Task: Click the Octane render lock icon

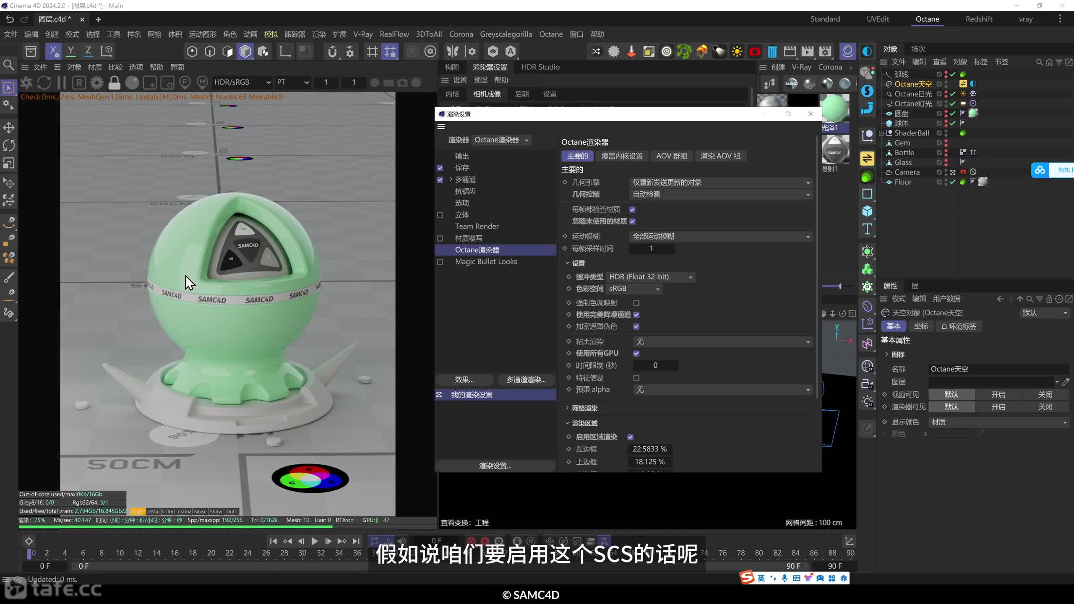Action: 114,83
